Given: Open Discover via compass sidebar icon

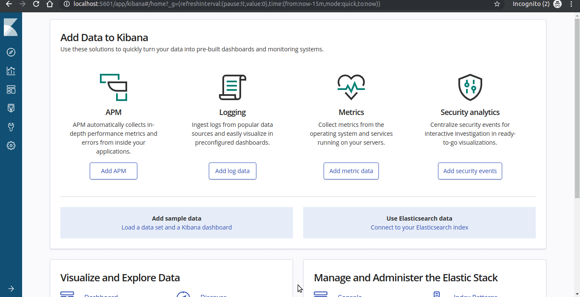Looking at the screenshot, I should tap(11, 52).
